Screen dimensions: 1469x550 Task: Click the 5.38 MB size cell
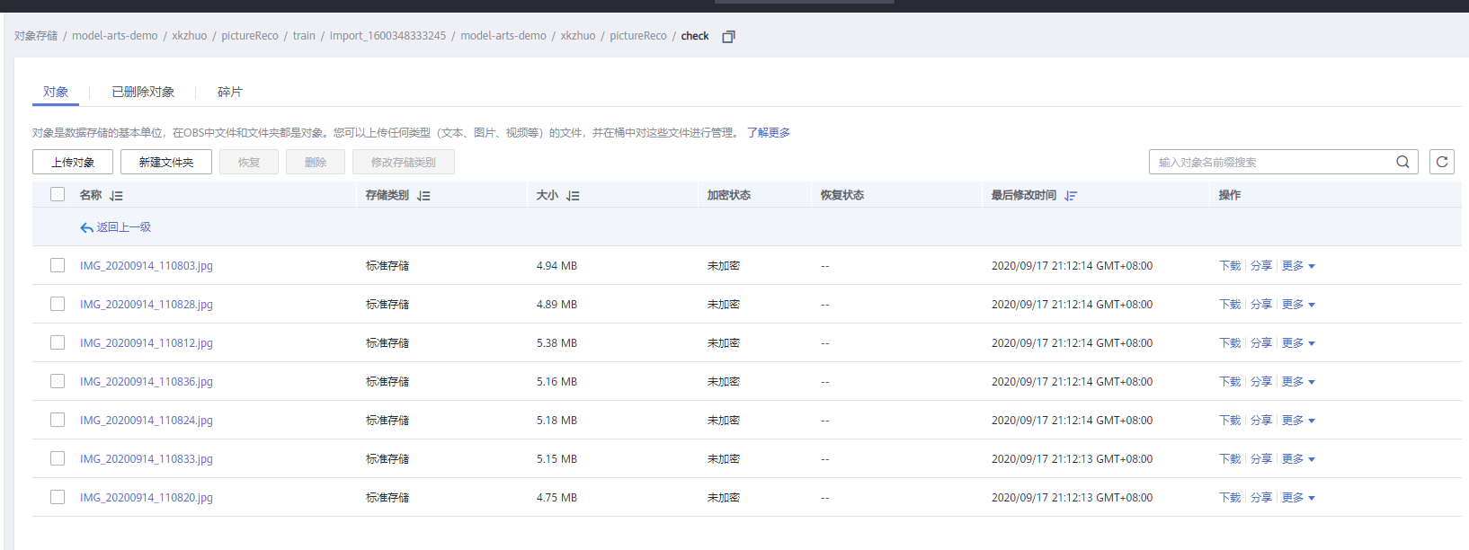point(556,343)
